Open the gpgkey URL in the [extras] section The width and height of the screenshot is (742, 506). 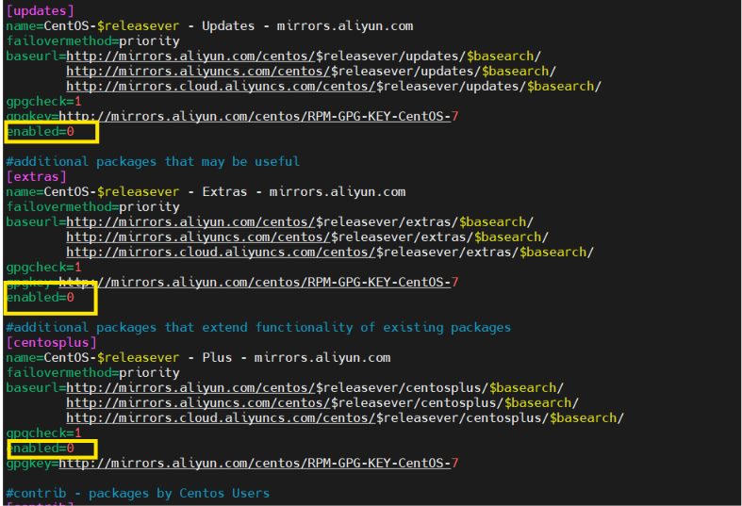click(x=258, y=283)
